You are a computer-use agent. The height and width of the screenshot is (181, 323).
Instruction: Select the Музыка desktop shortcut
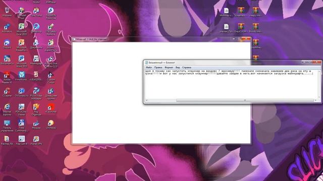click(36, 124)
